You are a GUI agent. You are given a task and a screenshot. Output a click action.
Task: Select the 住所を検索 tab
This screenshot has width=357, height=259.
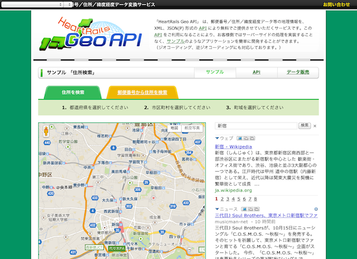[x=73, y=92]
